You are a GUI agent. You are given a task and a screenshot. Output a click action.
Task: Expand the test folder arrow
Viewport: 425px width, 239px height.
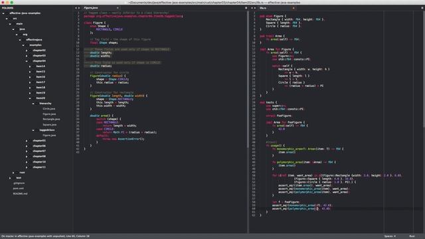pos(10,178)
